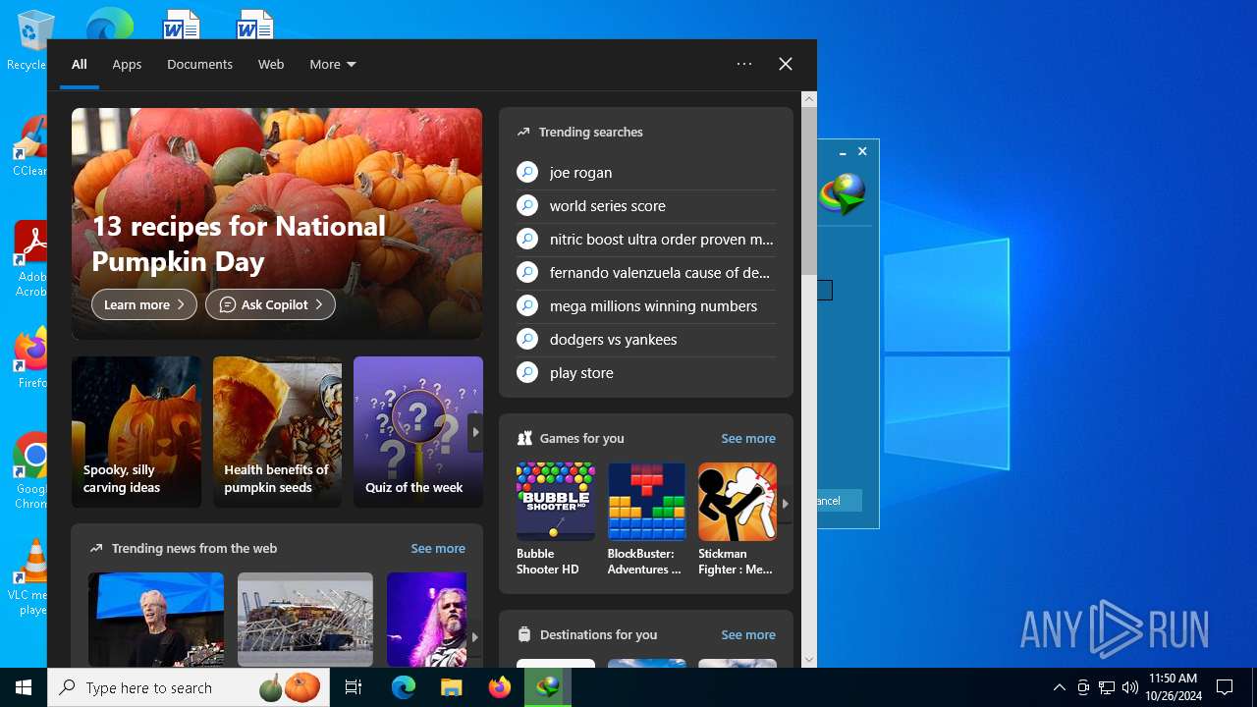This screenshot has height=707, width=1257.
Task: Open the notification center
Action: 1225,687
